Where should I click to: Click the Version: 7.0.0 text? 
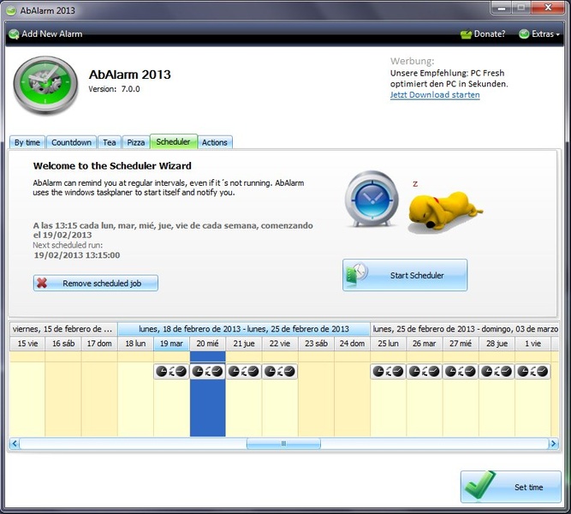coord(114,89)
